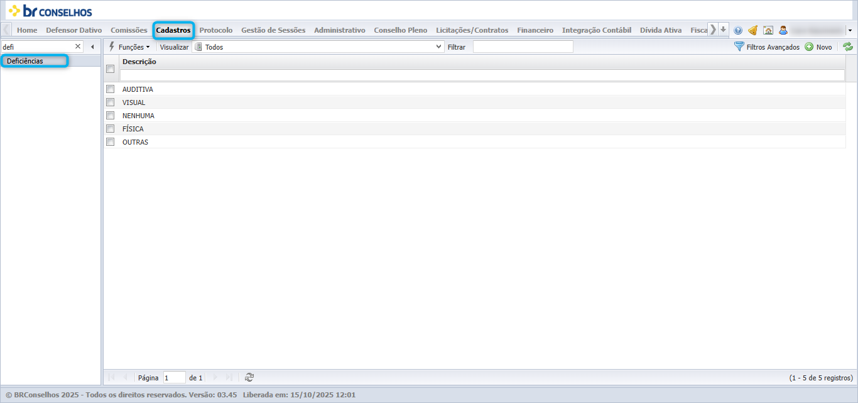Image resolution: width=858 pixels, height=403 pixels.
Task: Click the Descrição column filter field
Action: (x=482, y=75)
